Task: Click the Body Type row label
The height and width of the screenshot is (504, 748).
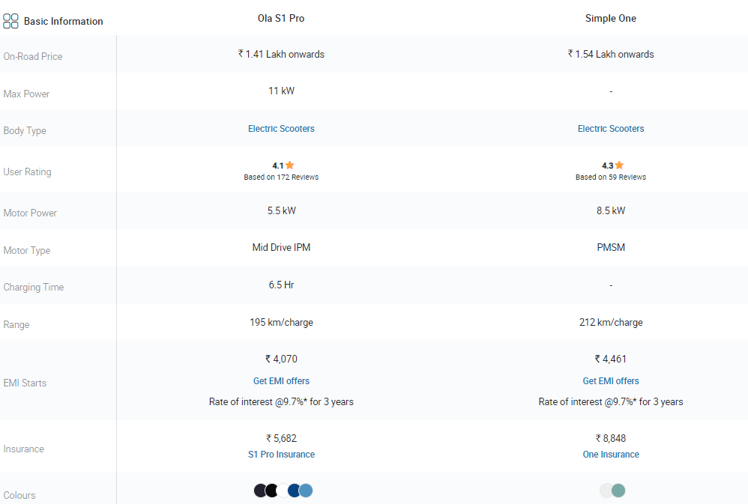Action: point(25,130)
